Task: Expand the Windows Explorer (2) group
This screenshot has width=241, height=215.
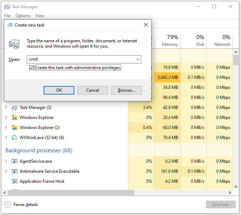Action: 6,127
